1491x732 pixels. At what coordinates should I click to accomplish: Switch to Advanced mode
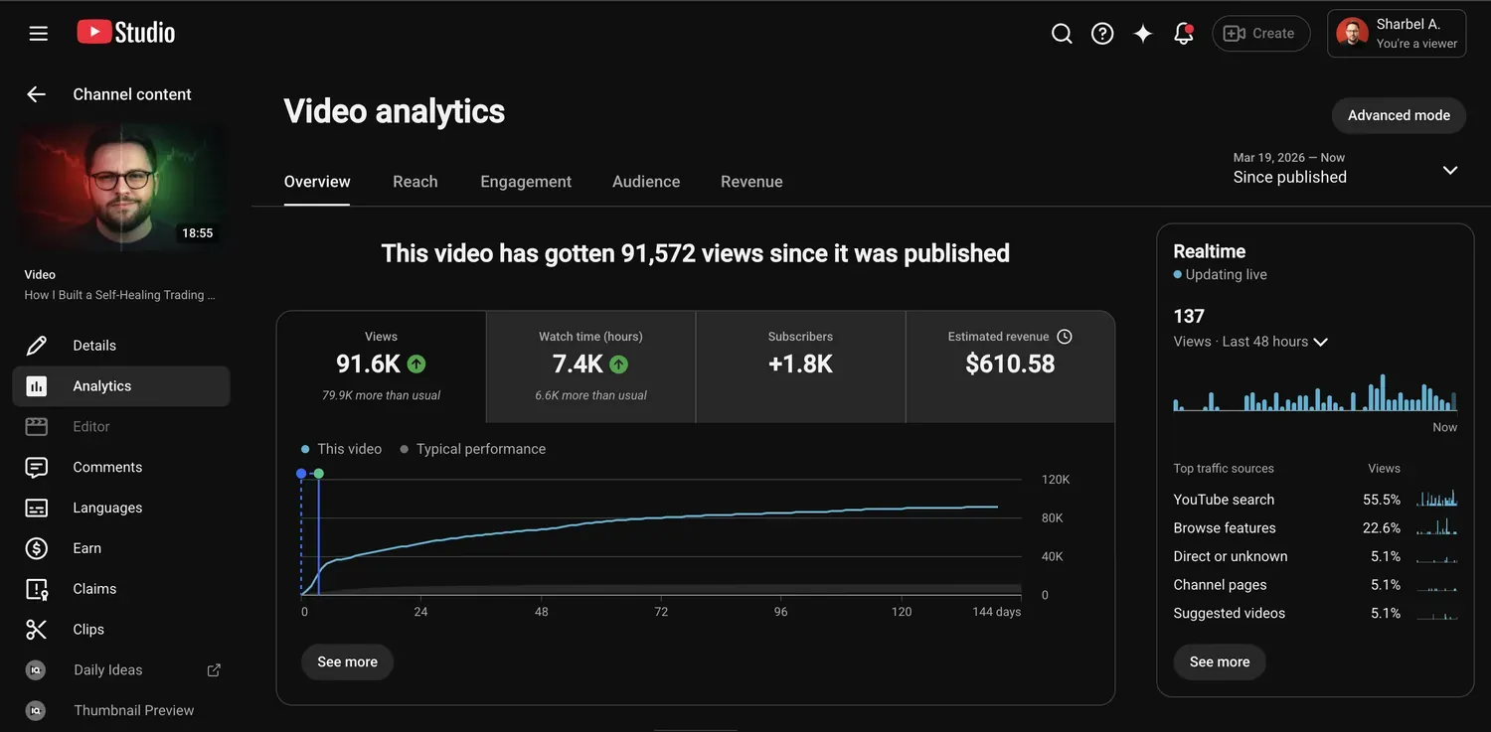(x=1399, y=115)
